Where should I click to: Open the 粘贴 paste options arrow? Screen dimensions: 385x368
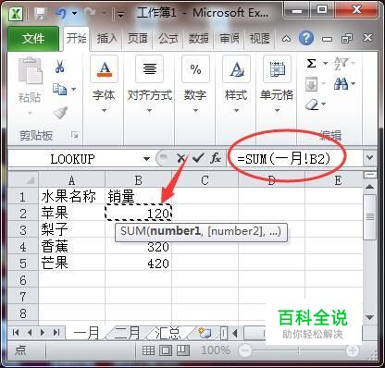tap(30, 113)
